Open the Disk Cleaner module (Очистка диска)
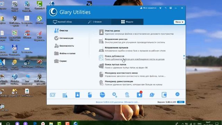Viewport: 222px width, 125px height. coord(136,32)
